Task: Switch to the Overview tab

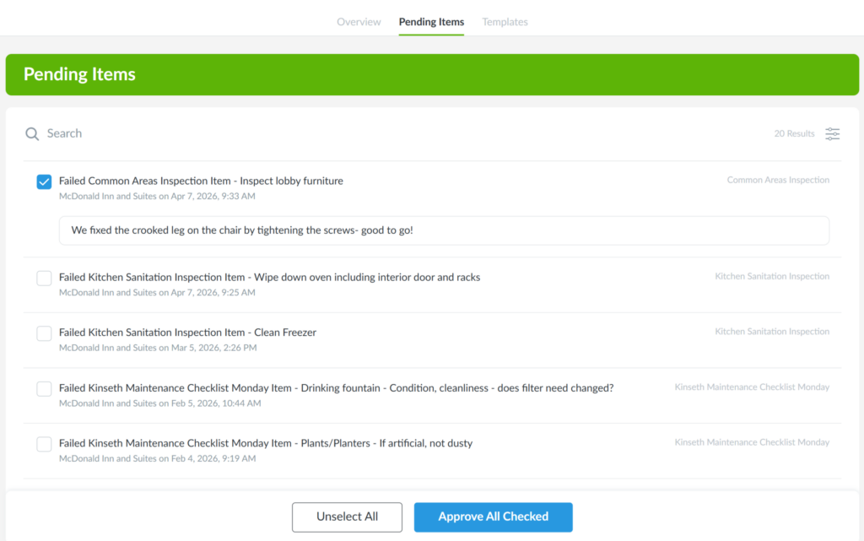Action: (x=359, y=22)
